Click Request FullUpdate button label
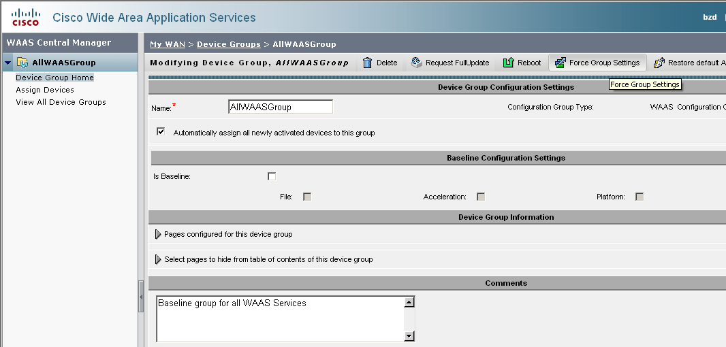The height and width of the screenshot is (347, 726). [458, 63]
